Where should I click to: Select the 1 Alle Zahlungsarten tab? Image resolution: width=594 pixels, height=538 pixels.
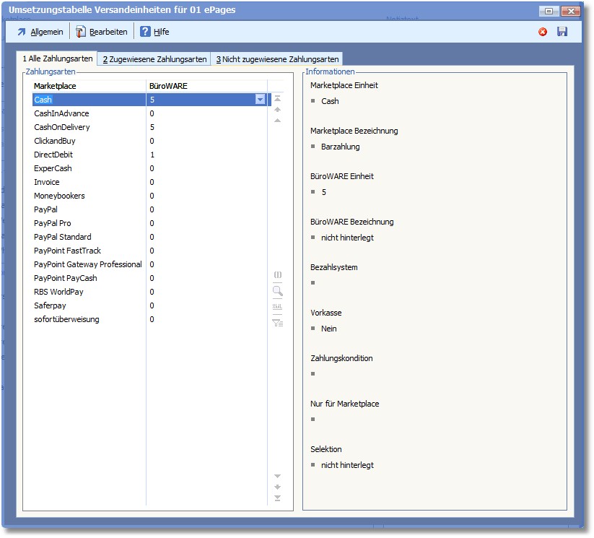pos(57,58)
